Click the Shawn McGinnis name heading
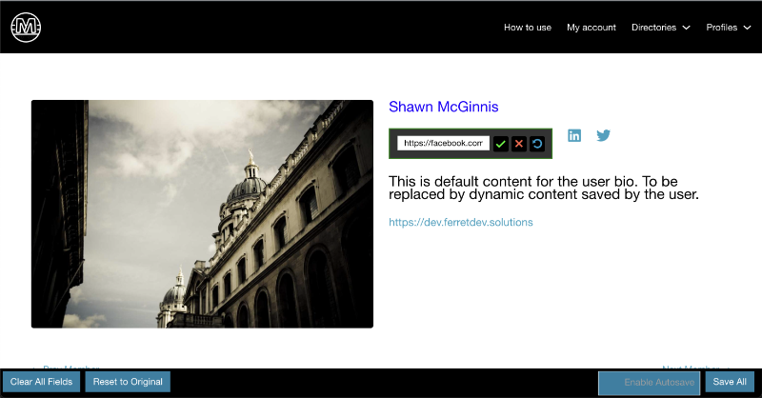Image resolution: width=762 pixels, height=398 pixels. [x=443, y=108]
